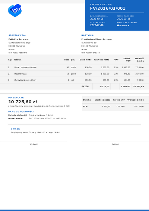Click net value '1 920,00'
The height and width of the screenshot is (211, 149).
pyautogui.click(x=105, y=74)
